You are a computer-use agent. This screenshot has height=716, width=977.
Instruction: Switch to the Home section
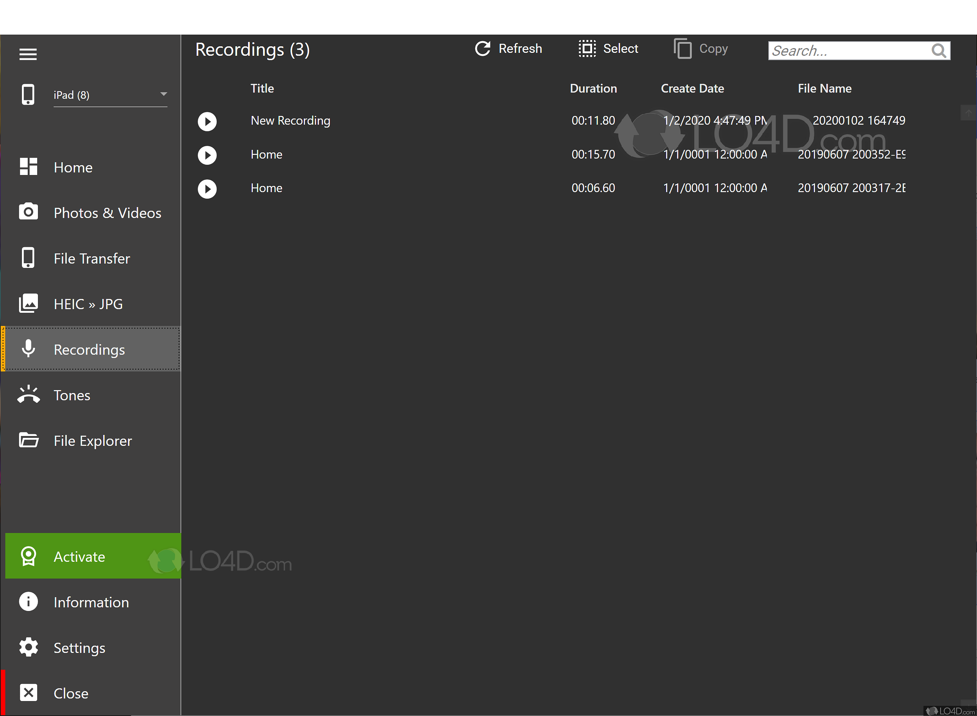tap(73, 167)
